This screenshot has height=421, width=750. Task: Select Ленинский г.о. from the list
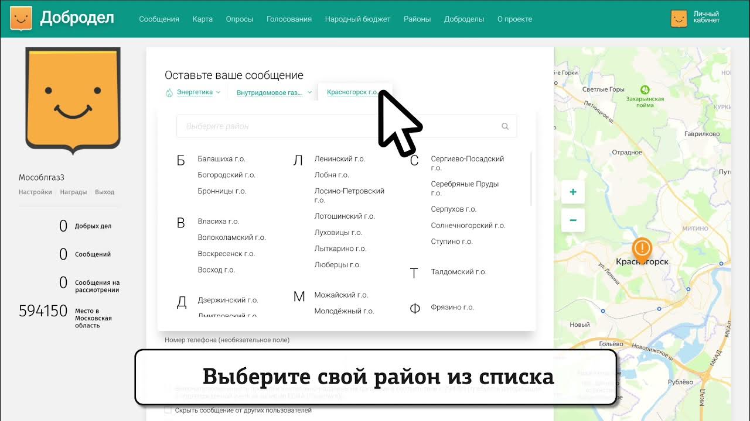pos(340,159)
